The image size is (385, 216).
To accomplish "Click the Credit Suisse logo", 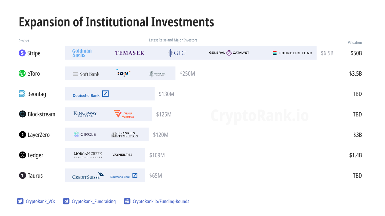I will click(x=88, y=176).
